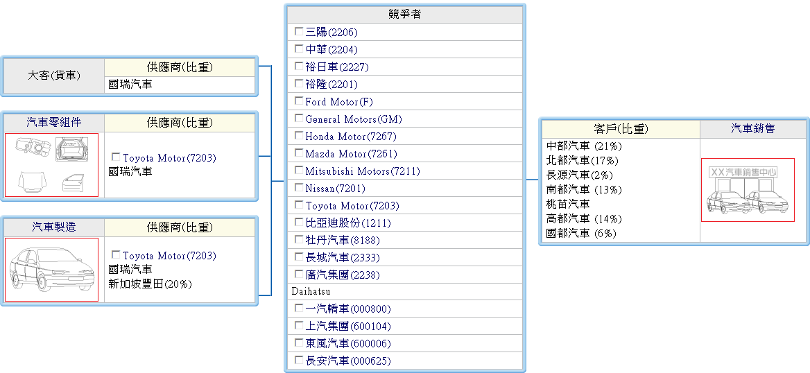Open the Mitsubishi Motors(7211) link
Screen dimensions: 810x373
click(x=363, y=171)
